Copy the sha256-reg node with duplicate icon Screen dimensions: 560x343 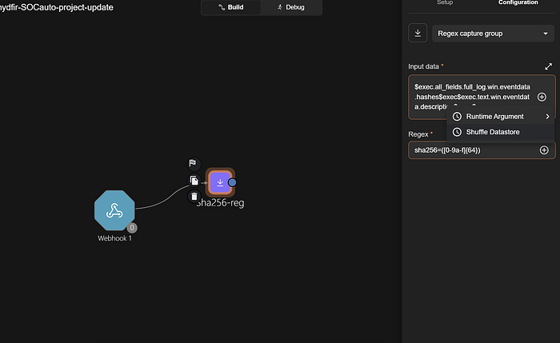click(194, 181)
